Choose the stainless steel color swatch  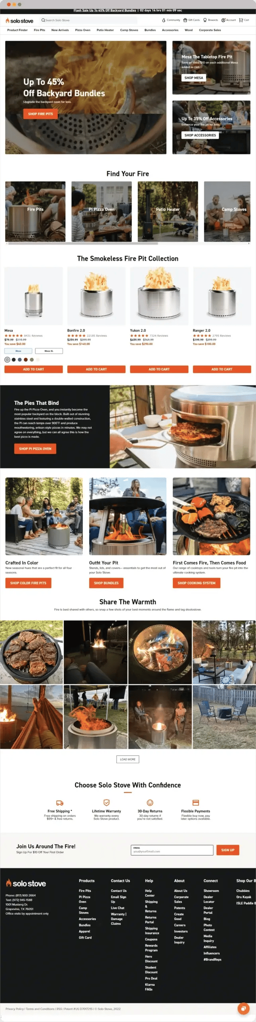pos(7,360)
